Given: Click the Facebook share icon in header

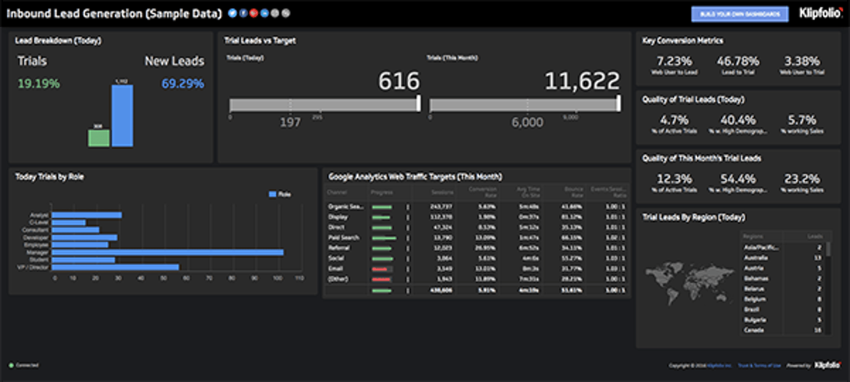Looking at the screenshot, I should [243, 13].
